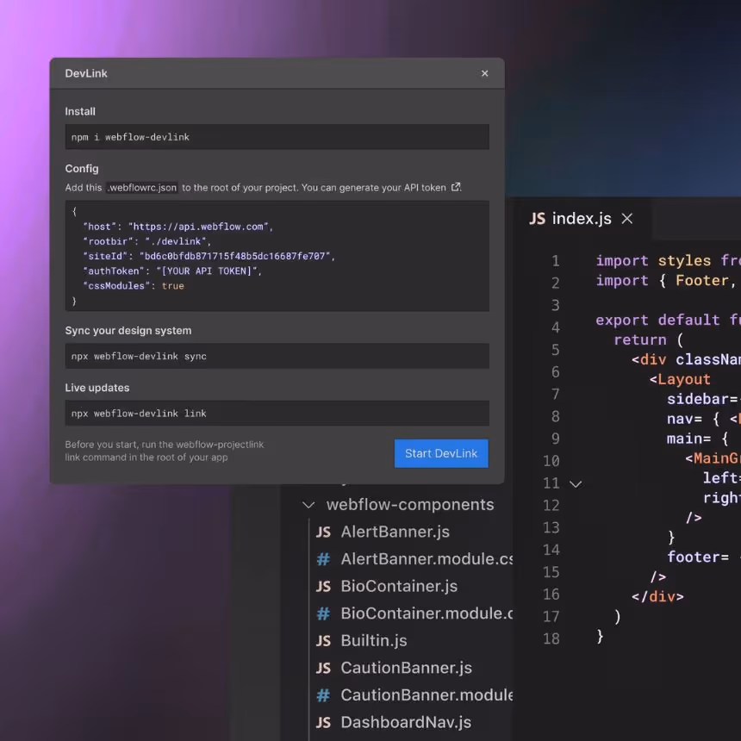Click the "Sync your design system" heading
This screenshot has height=741, width=741.
click(128, 331)
